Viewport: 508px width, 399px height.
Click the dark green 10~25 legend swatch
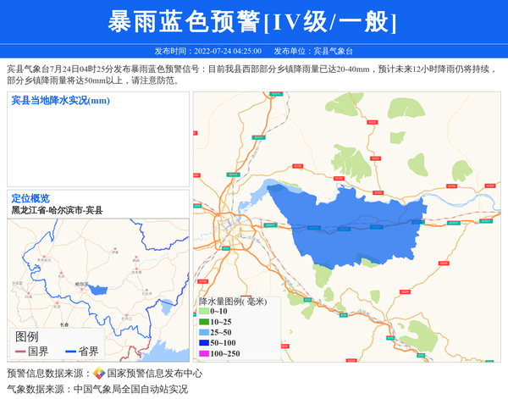point(204,322)
